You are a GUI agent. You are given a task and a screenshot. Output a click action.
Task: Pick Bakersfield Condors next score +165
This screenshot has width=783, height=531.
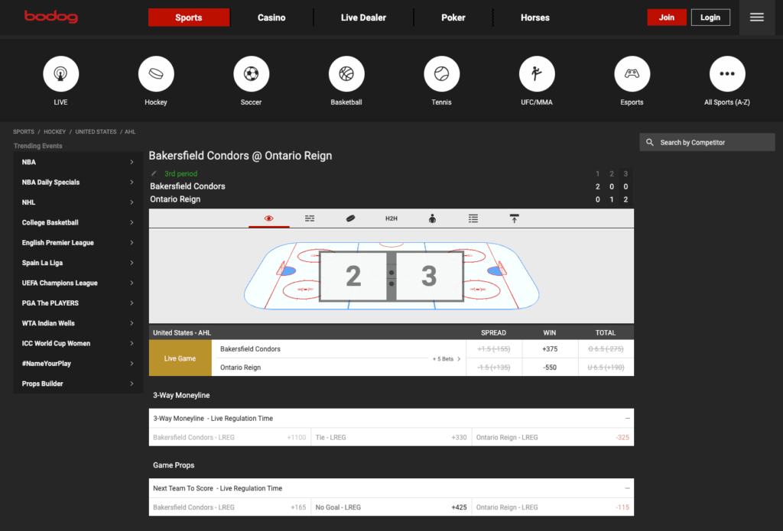[x=229, y=507]
